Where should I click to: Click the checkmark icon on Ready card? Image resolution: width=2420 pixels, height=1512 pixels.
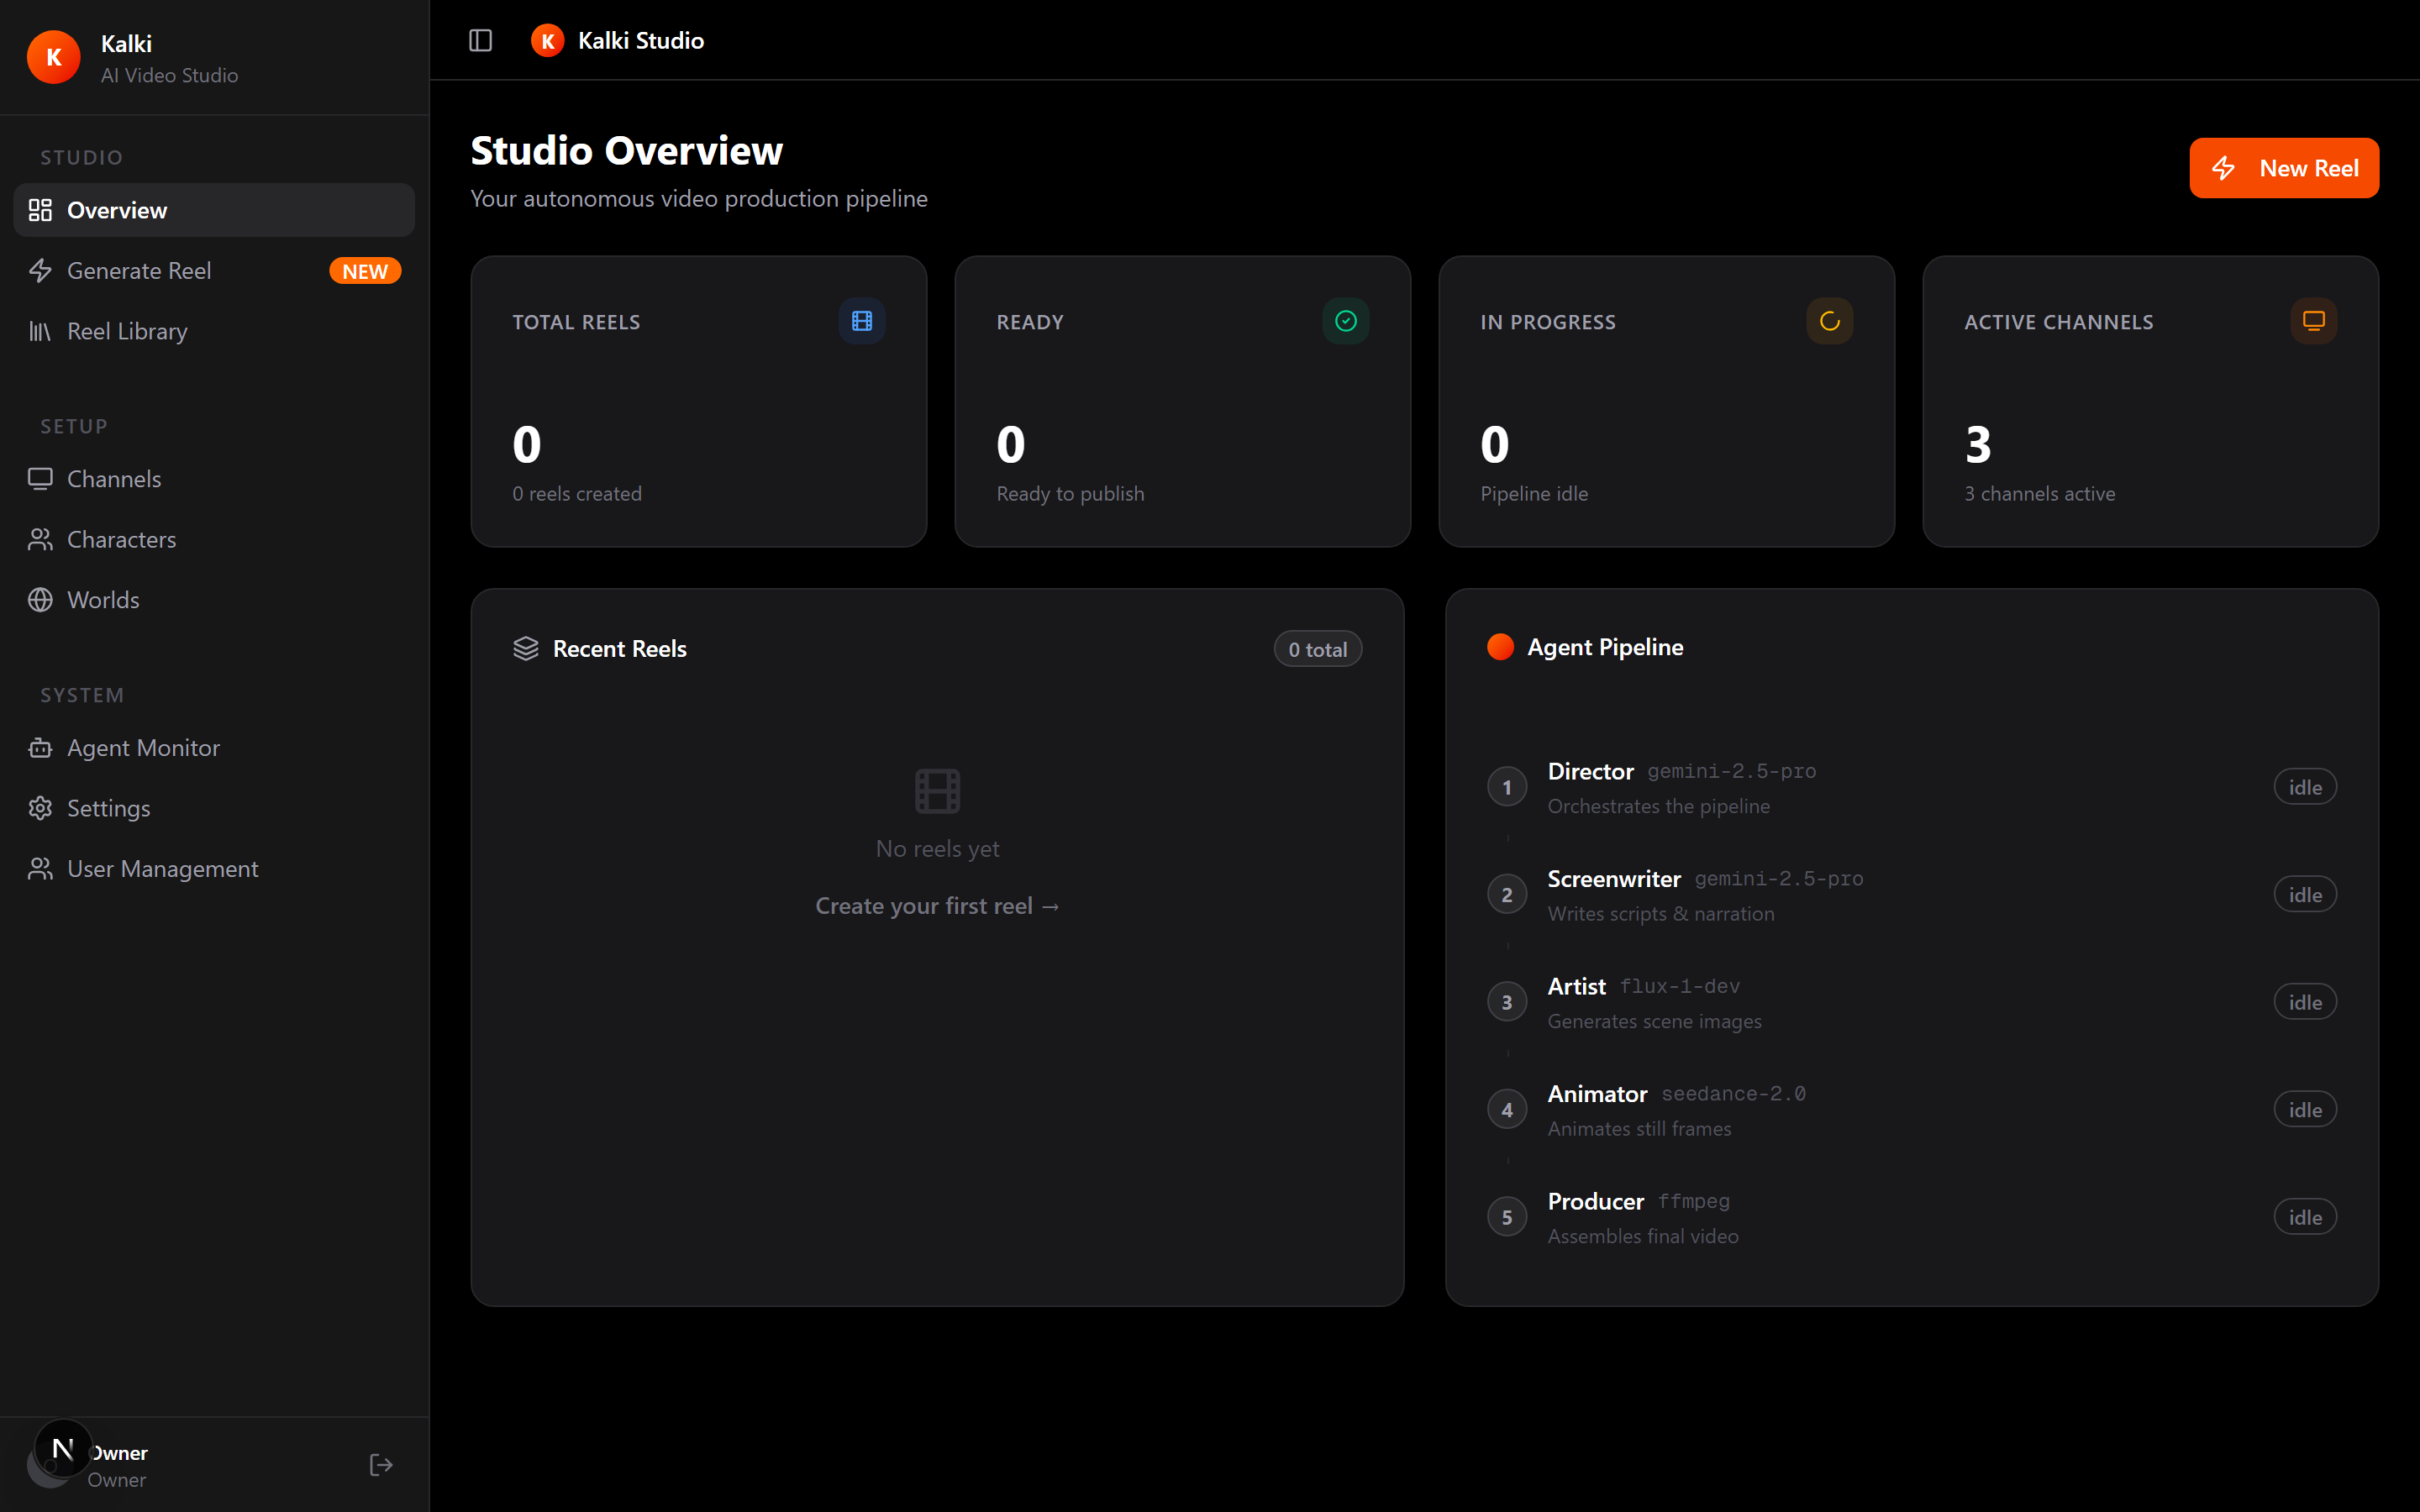pos(1345,321)
